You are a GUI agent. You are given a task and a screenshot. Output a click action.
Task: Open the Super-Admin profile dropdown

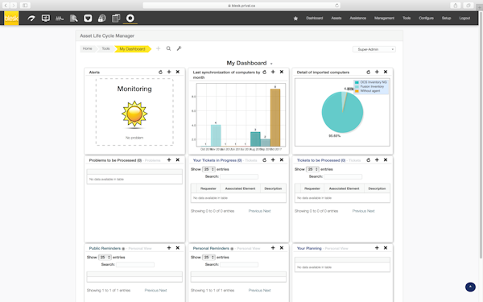374,49
